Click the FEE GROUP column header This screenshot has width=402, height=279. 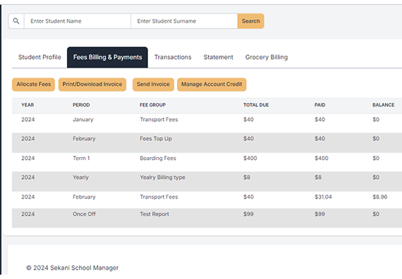[153, 105]
